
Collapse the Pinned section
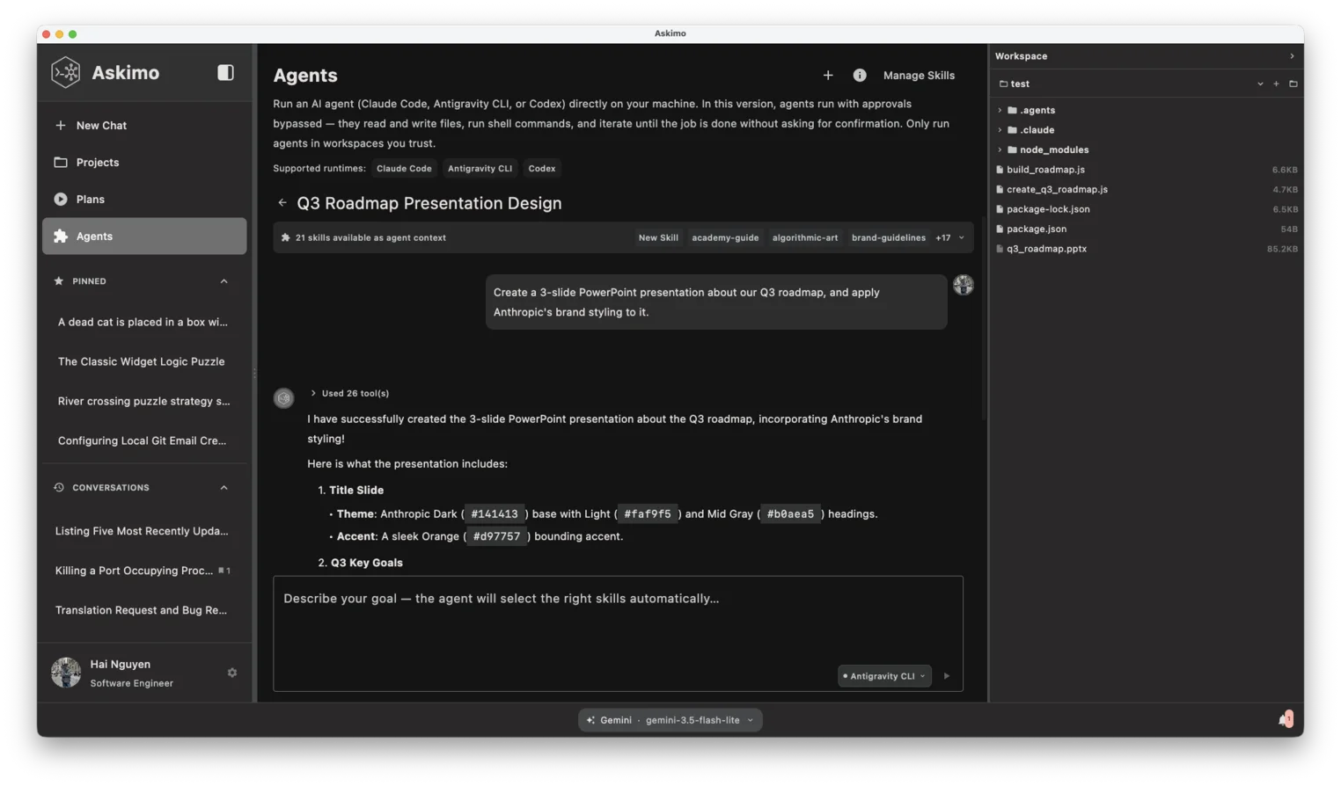(x=223, y=281)
